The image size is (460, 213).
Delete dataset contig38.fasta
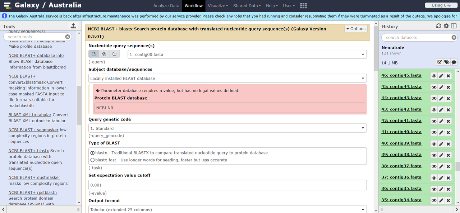pos(448,155)
